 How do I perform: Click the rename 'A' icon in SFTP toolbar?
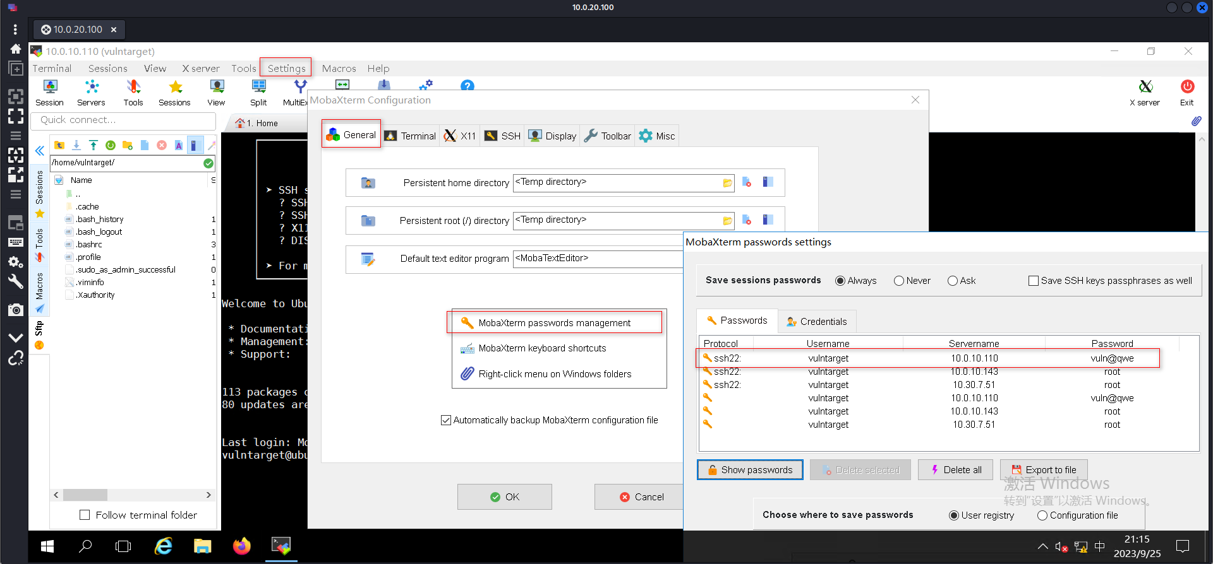[179, 145]
